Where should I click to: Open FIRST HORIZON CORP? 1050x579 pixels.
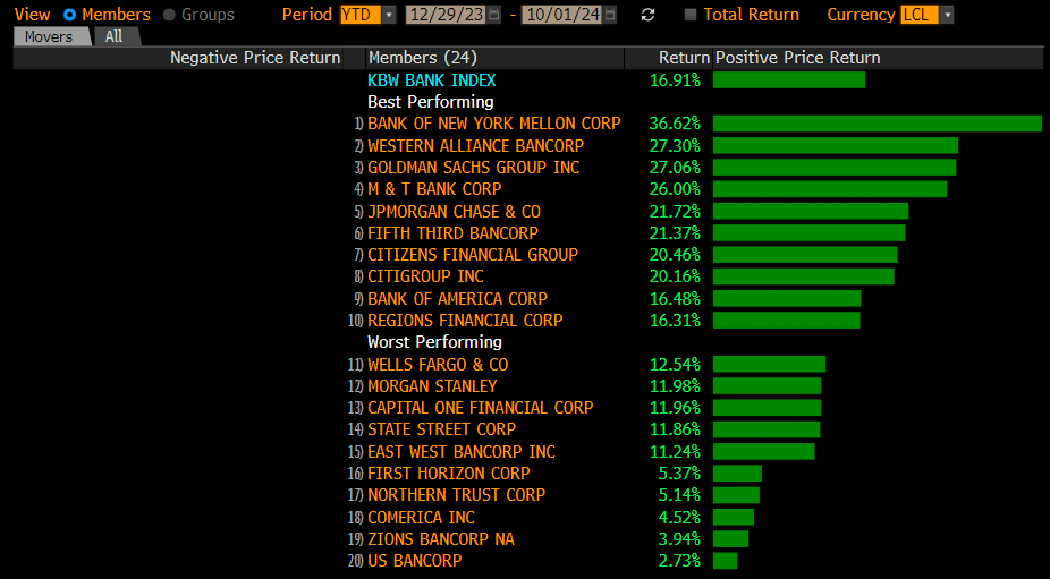448,474
